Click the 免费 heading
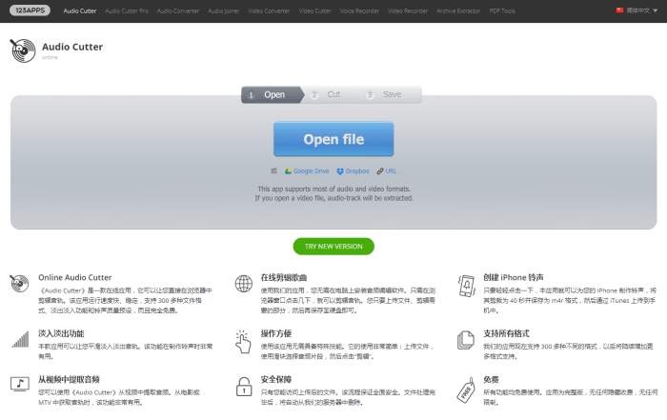The height and width of the screenshot is (420, 667). 491,380
